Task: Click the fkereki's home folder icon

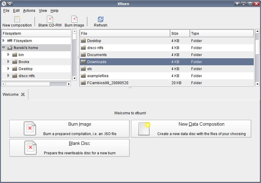Action: 10,48
